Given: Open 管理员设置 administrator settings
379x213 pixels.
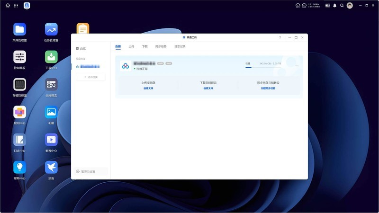Looking at the screenshot, I should (x=90, y=171).
